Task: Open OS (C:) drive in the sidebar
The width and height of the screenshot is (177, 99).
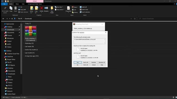Action: (10, 86)
